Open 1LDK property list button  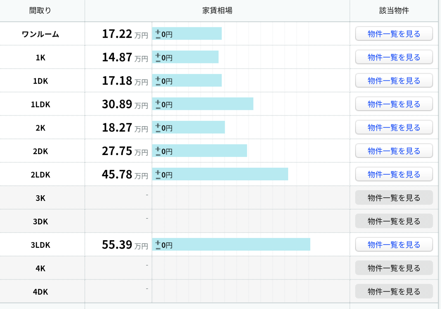click(x=394, y=104)
